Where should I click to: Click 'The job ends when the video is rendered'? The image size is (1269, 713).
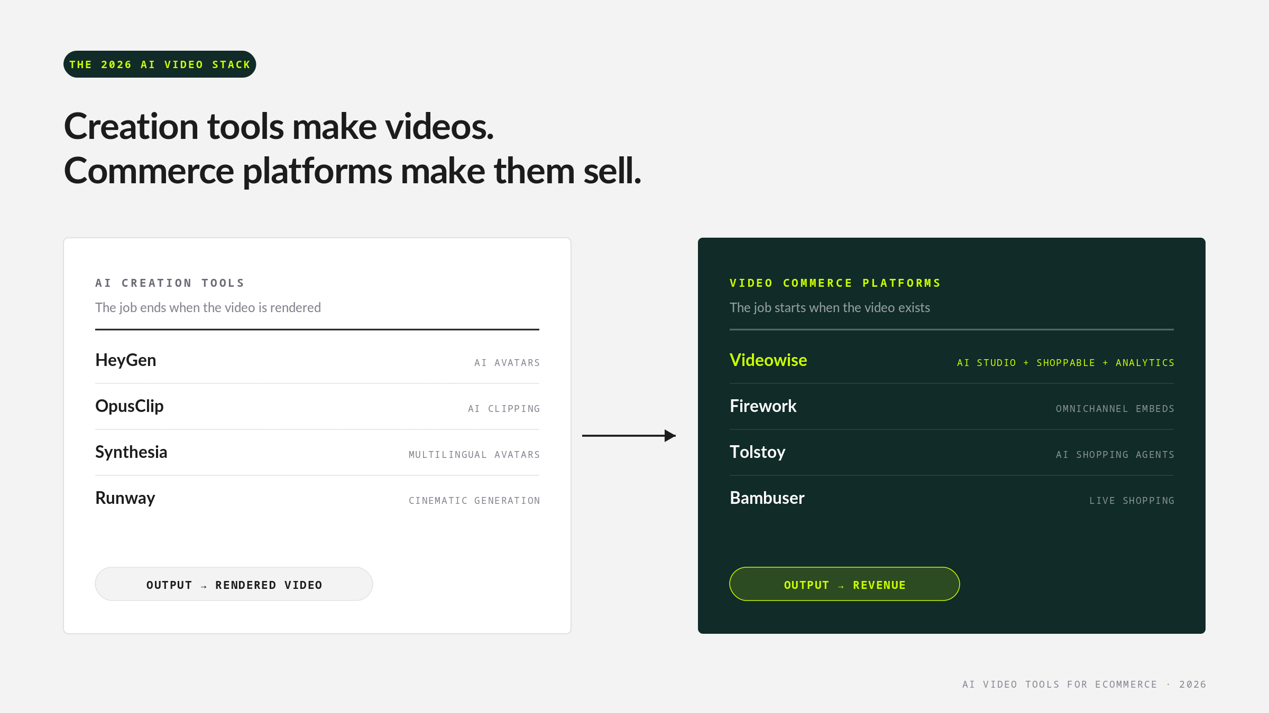(208, 307)
